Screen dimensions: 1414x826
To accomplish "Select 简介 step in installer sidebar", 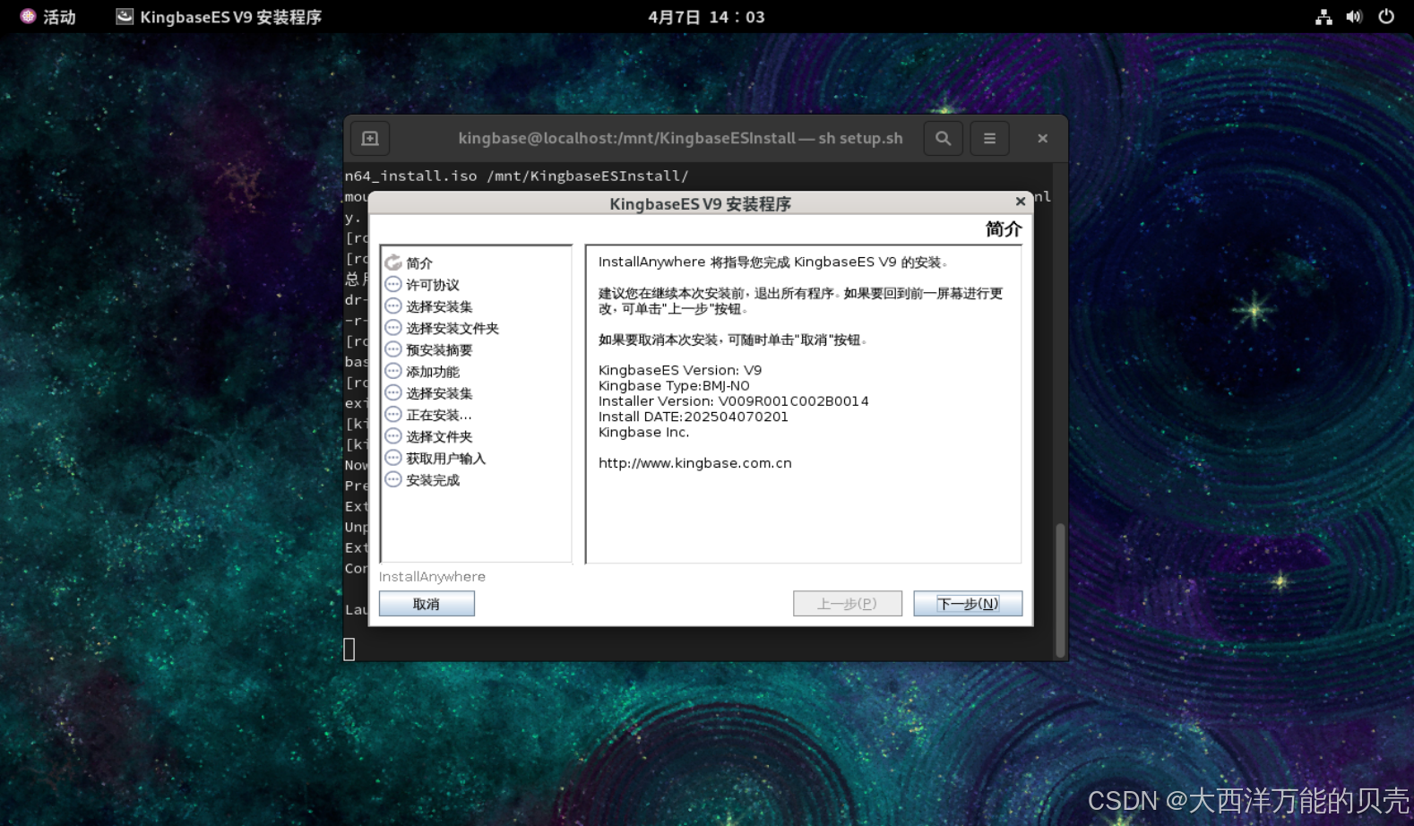I will pos(419,263).
